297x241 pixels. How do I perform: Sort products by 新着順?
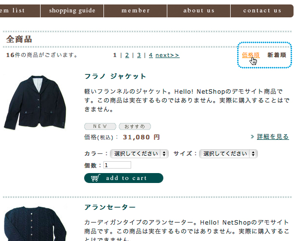(277, 55)
